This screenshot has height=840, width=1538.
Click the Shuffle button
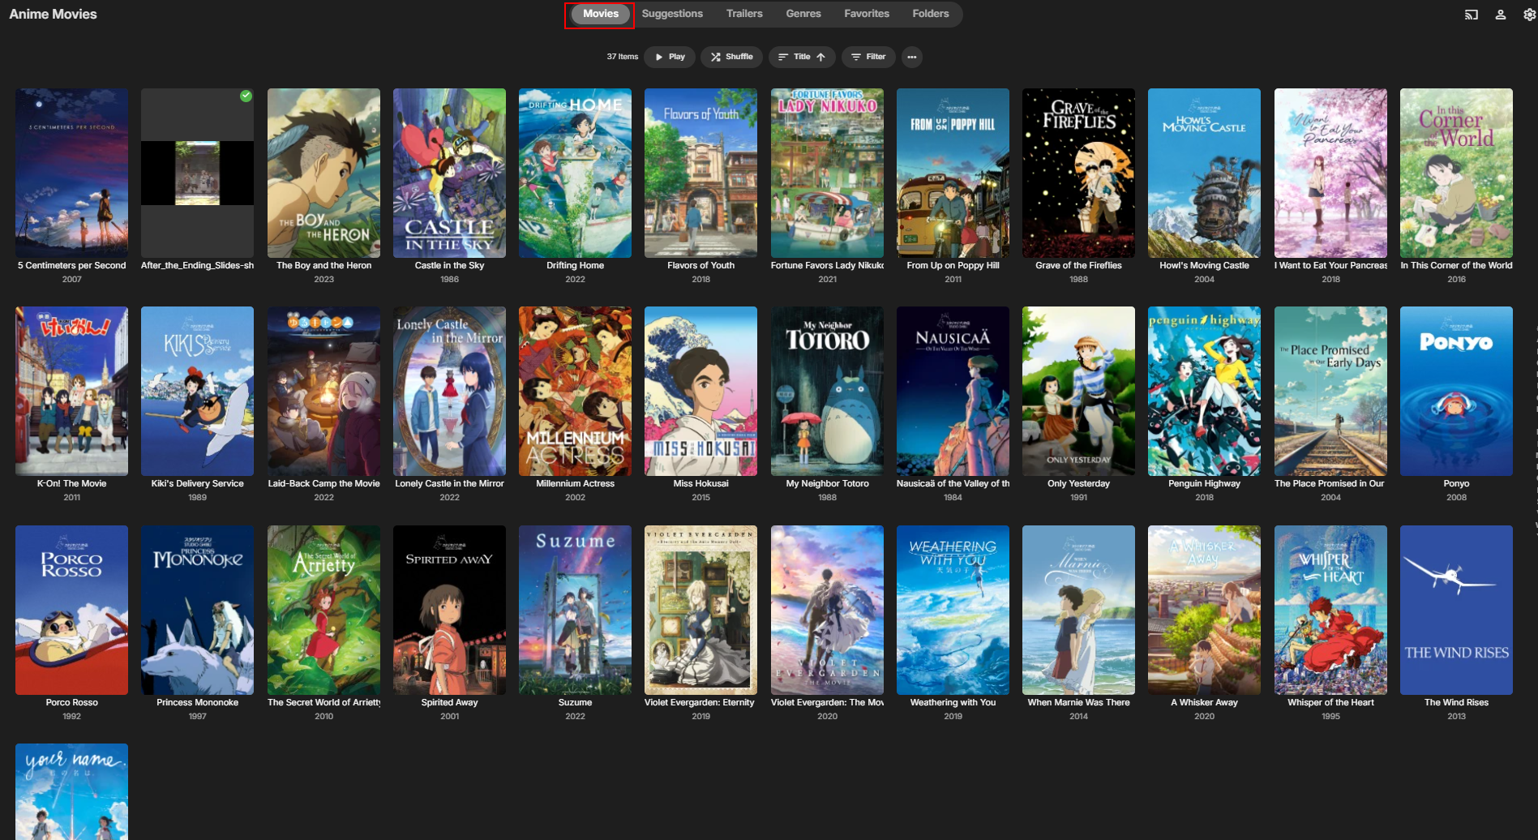click(731, 57)
